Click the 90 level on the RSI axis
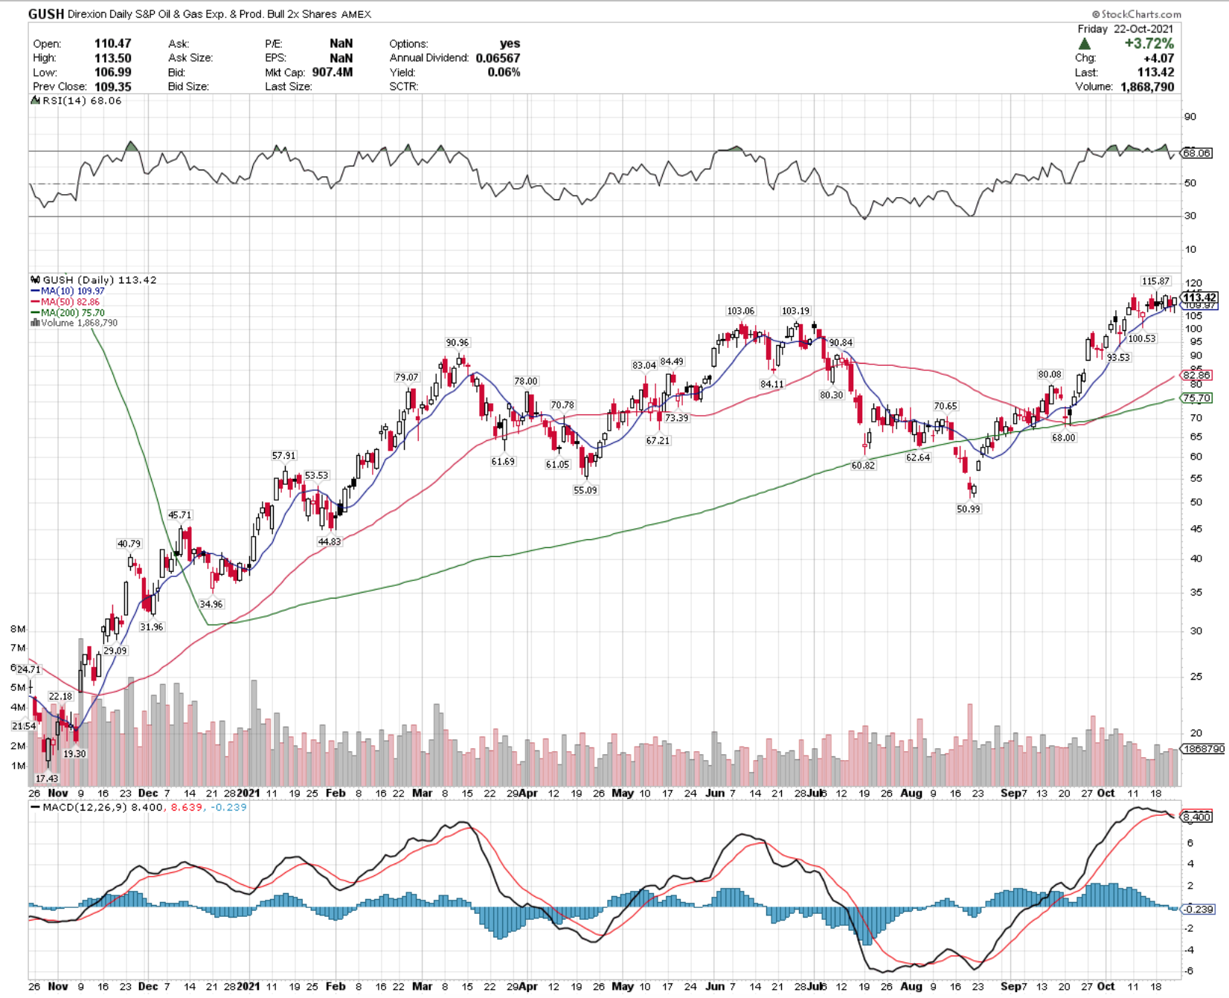This screenshot has width=1229, height=998. 1190,117
